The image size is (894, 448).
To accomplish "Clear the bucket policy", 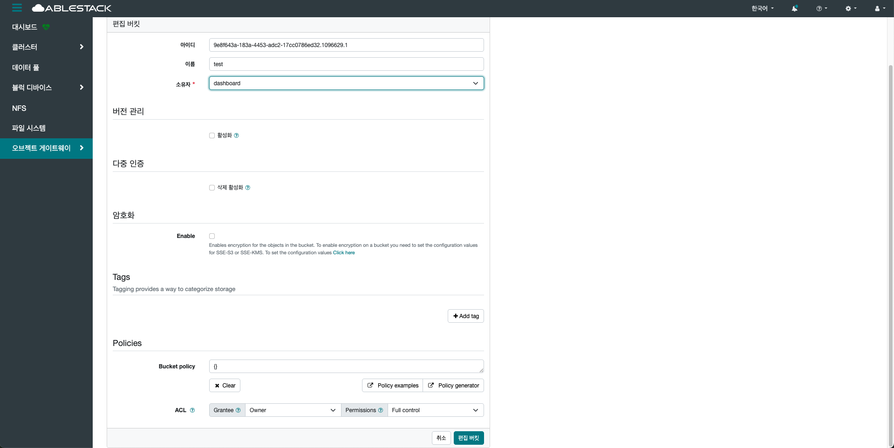I will pos(225,386).
